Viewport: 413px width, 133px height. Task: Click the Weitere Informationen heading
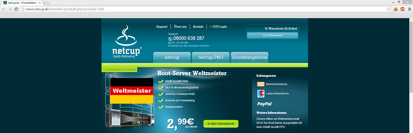(x=271, y=113)
